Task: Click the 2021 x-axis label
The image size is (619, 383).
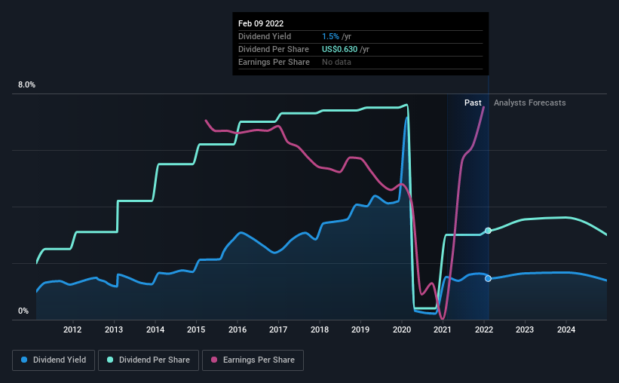Action: coord(443,329)
